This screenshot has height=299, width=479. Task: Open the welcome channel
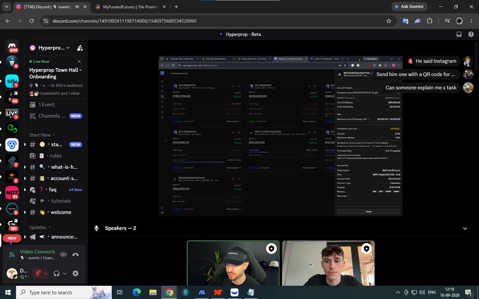[56, 212]
